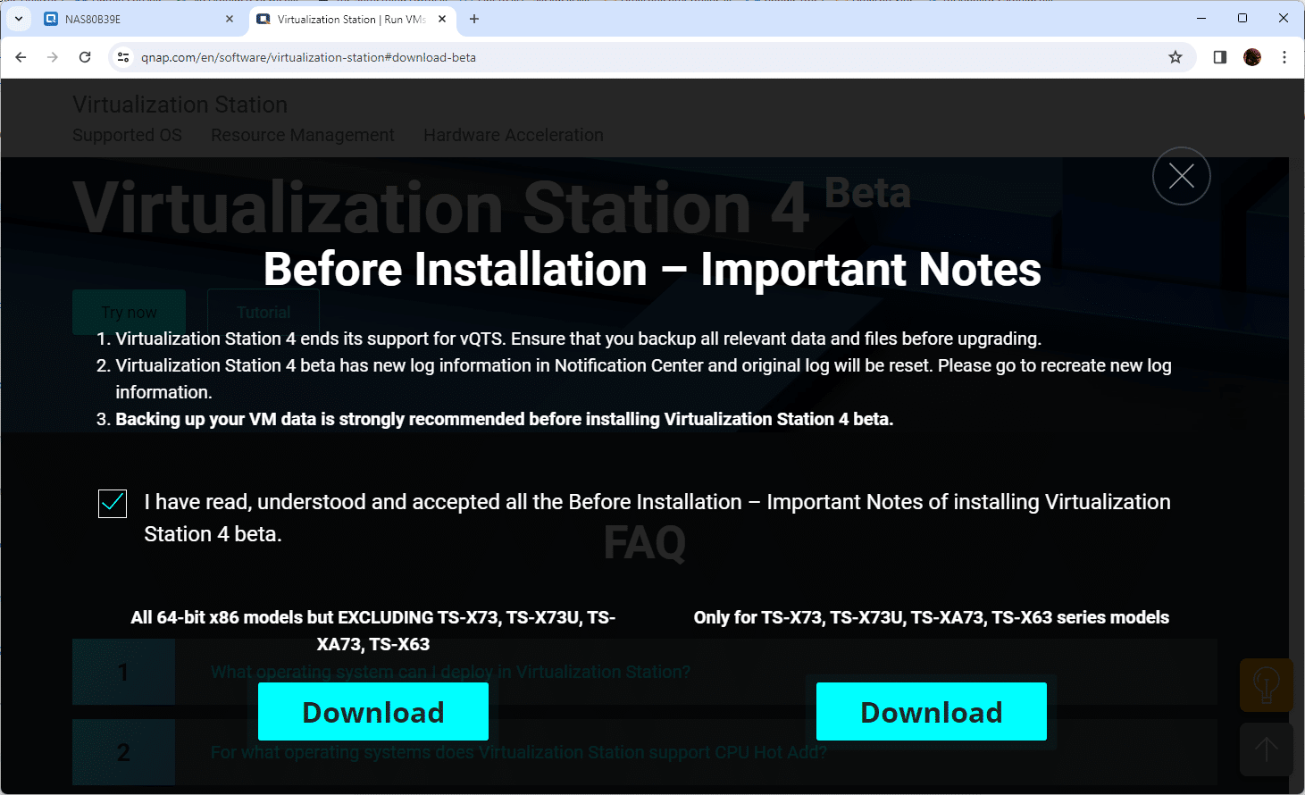The width and height of the screenshot is (1305, 795).
Task: Open the Chrome profile avatar
Action: point(1252,57)
